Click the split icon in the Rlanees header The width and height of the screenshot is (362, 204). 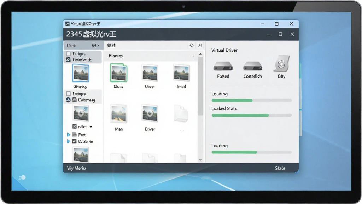194,56
